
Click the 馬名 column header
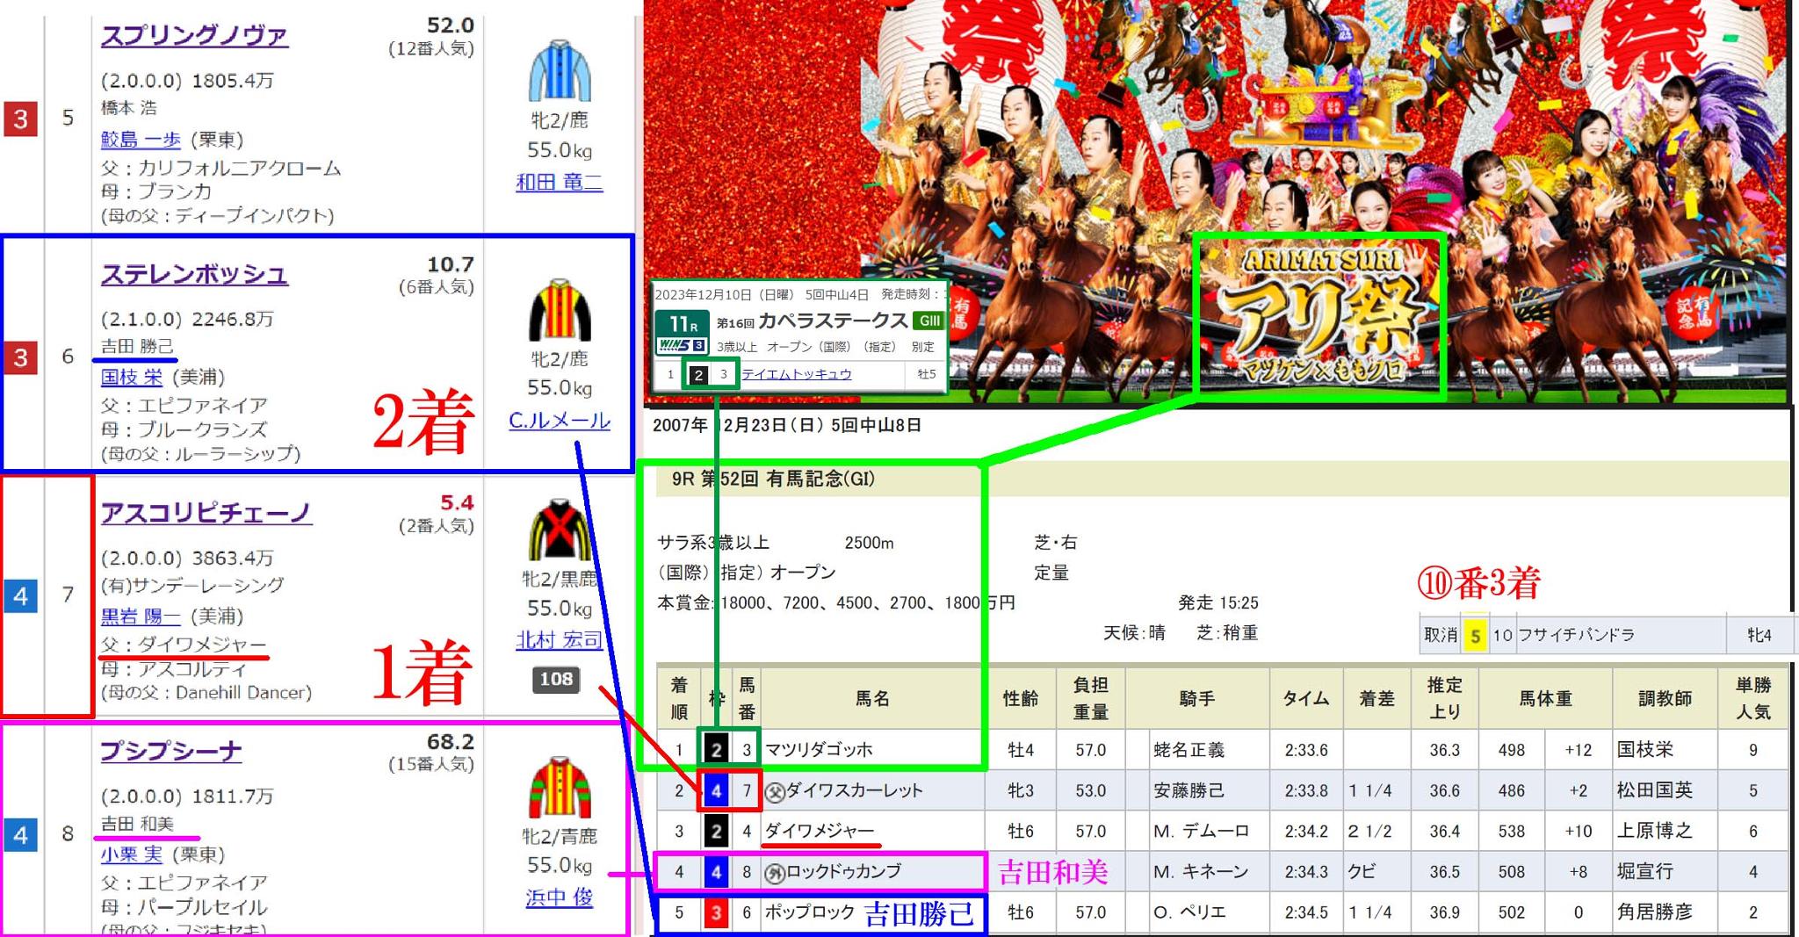pos(872,699)
